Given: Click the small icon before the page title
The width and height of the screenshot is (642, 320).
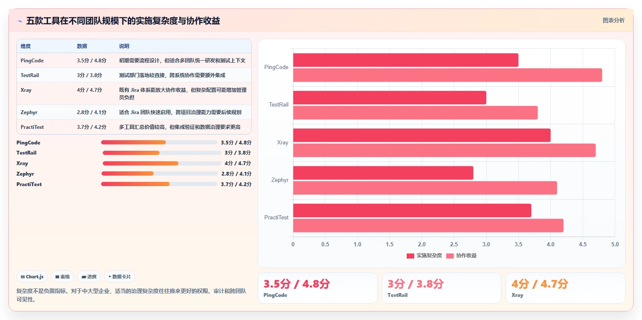Looking at the screenshot, I should (20, 21).
